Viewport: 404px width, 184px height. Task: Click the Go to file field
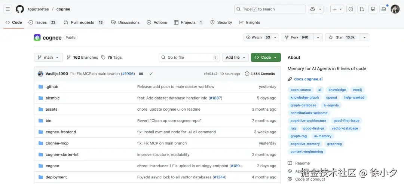(189, 58)
